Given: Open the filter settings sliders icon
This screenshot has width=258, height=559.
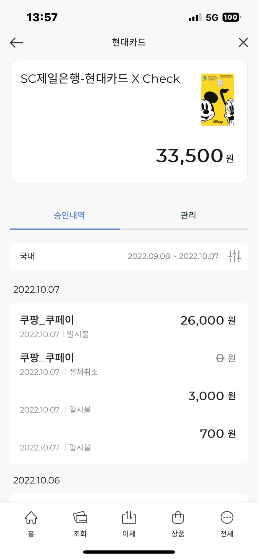Looking at the screenshot, I should click(234, 256).
